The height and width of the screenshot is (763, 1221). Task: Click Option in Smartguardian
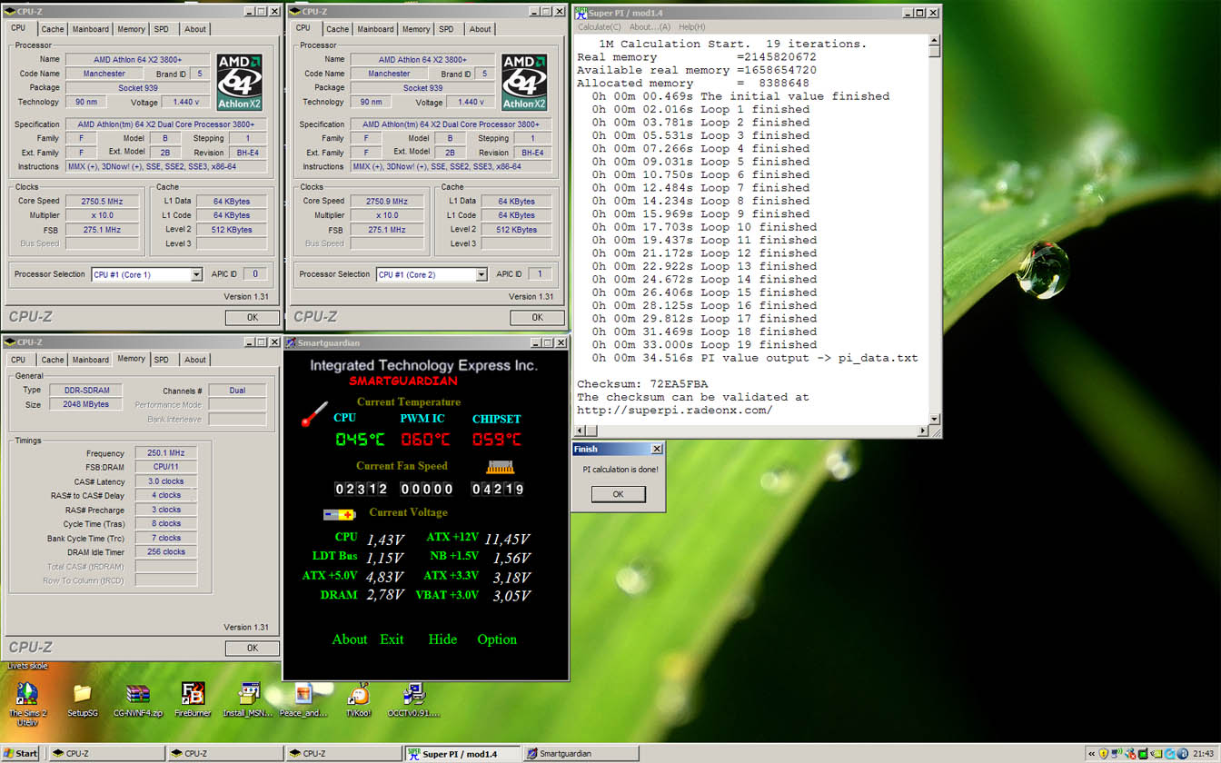[497, 639]
